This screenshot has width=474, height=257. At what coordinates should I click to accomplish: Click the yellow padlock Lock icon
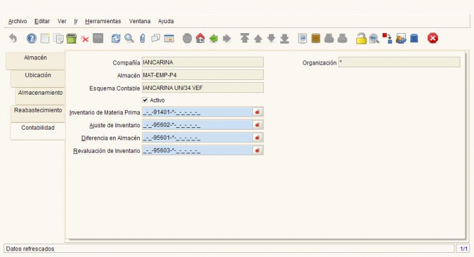[x=361, y=38]
